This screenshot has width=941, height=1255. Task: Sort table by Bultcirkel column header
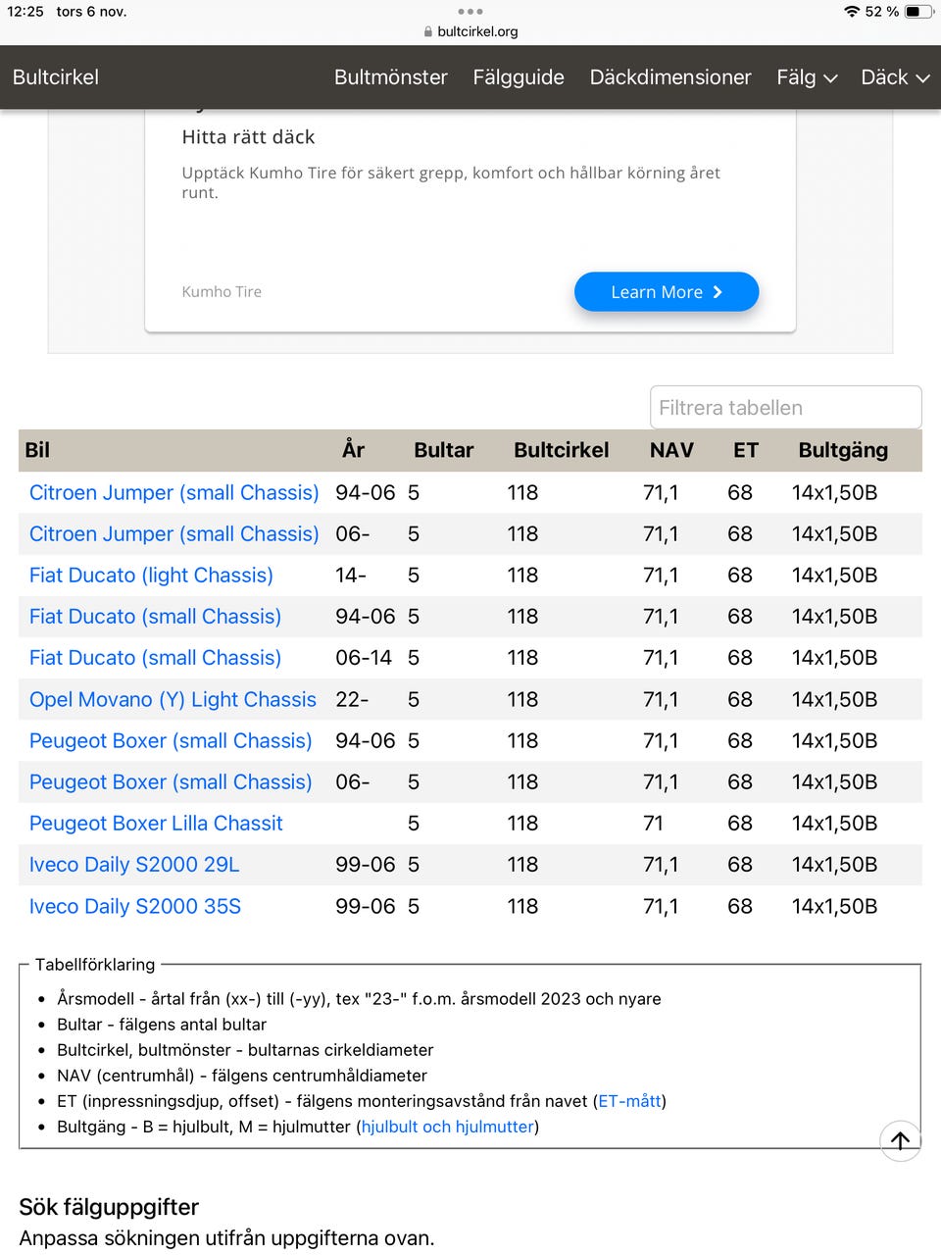(561, 450)
